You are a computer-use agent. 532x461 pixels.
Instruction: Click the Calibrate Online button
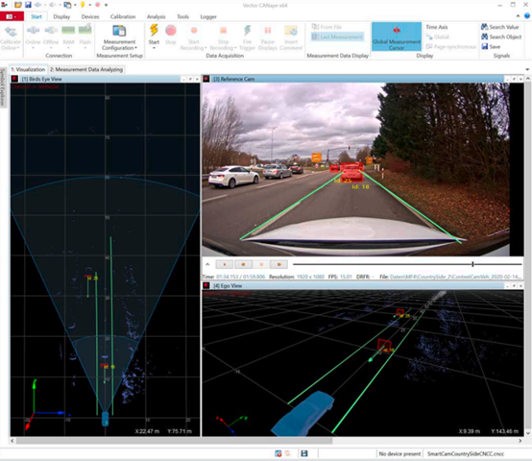11,37
